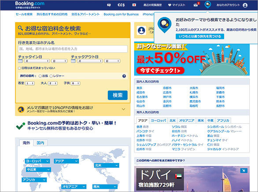Open the currency selector €£$ icon
The height and width of the screenshot is (192, 258).
121,5
